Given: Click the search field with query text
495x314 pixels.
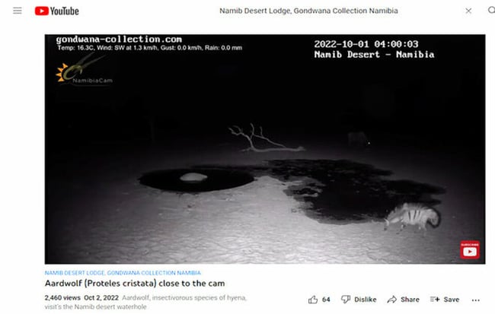Looking at the screenshot, I should 308,11.
